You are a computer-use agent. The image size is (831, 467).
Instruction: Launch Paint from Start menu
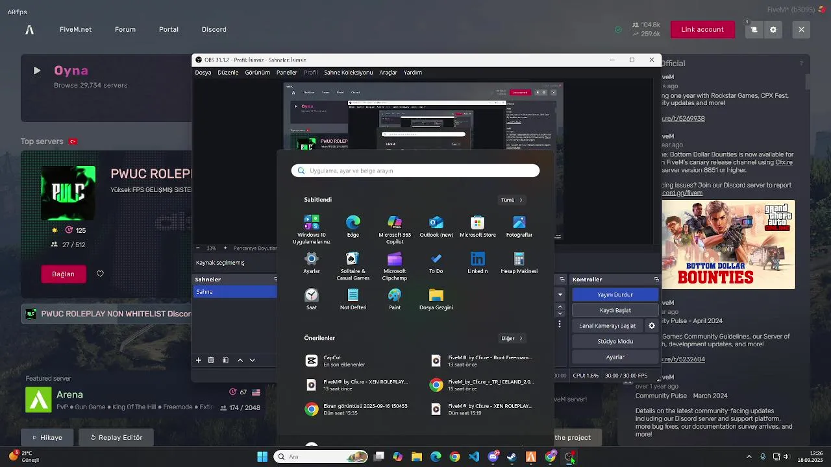(x=395, y=299)
